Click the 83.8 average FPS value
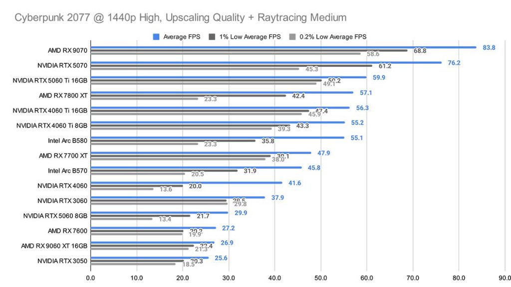This screenshot has width=511, height=287. [489, 47]
